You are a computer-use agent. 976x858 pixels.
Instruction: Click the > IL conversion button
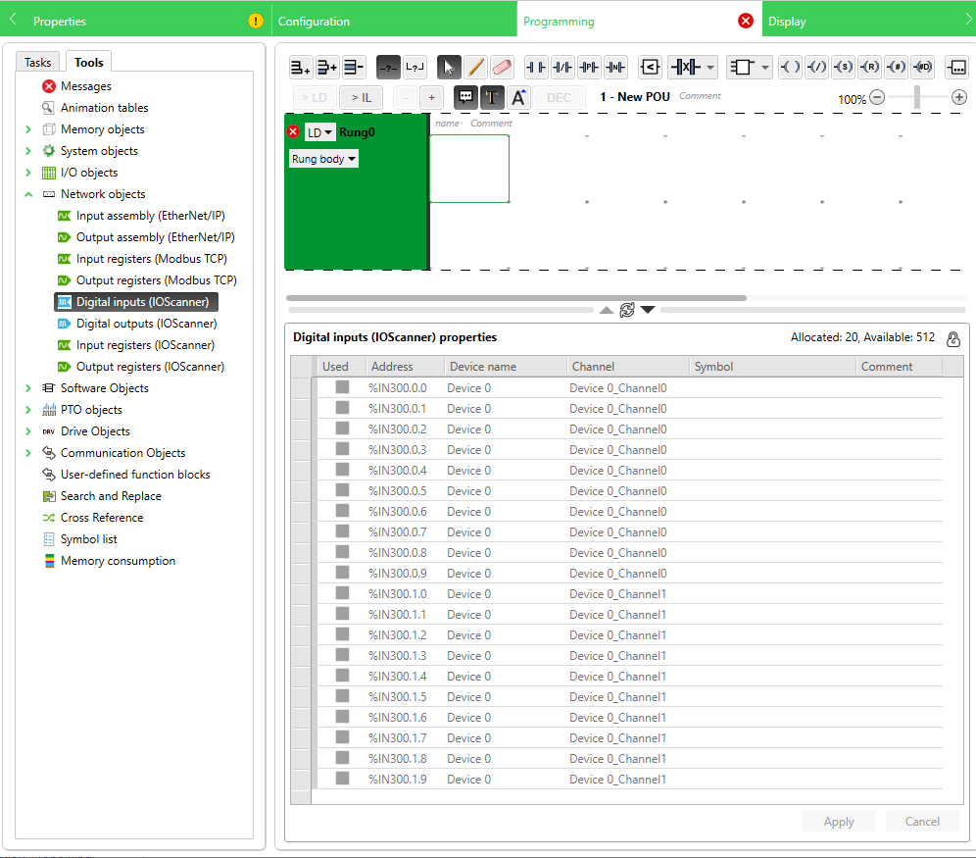(361, 98)
